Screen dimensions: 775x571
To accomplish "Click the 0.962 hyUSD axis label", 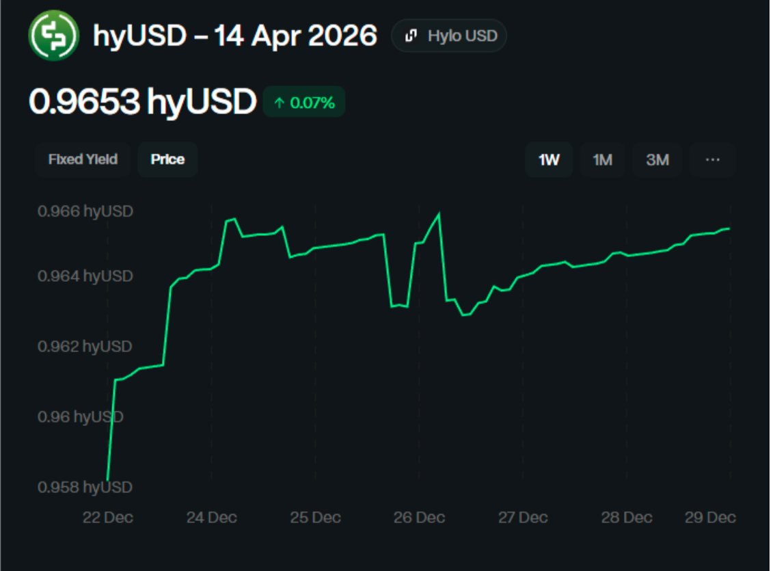I will coord(85,346).
